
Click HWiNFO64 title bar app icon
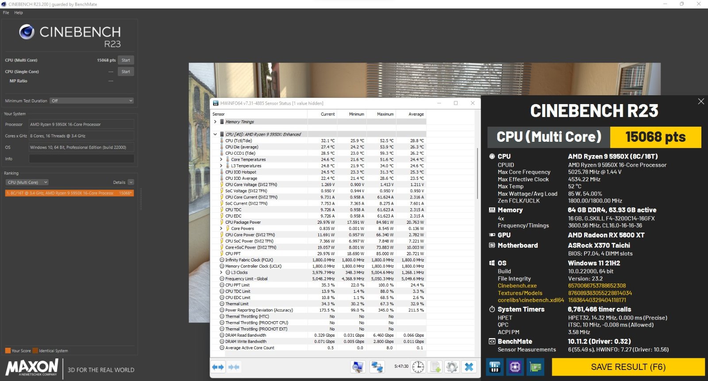[216, 103]
